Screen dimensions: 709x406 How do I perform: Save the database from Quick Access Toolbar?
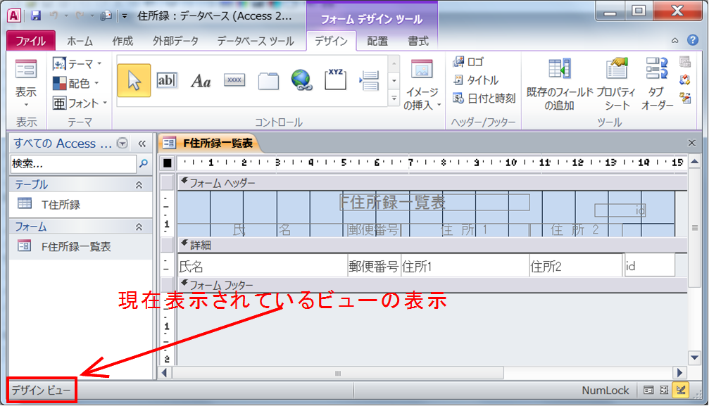pos(36,15)
